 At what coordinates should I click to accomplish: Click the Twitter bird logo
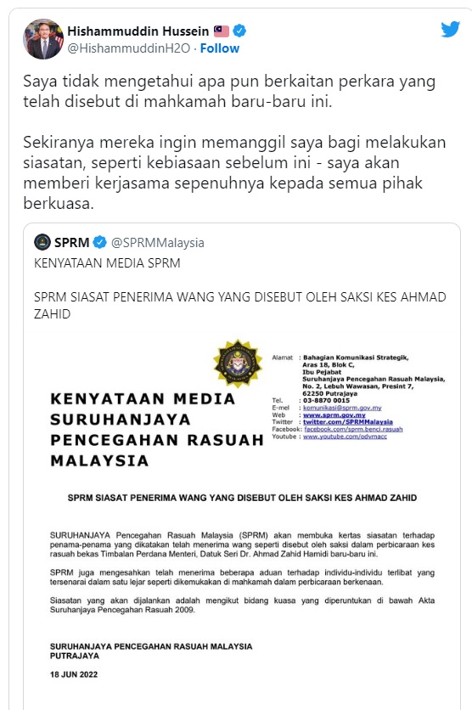[450, 30]
